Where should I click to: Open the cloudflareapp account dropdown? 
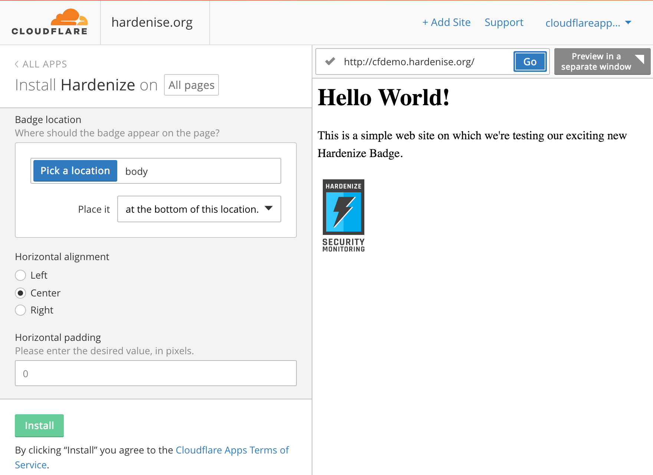coord(588,23)
